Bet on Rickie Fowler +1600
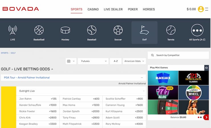Viewport: 211px width, 128px height. coord(38,112)
